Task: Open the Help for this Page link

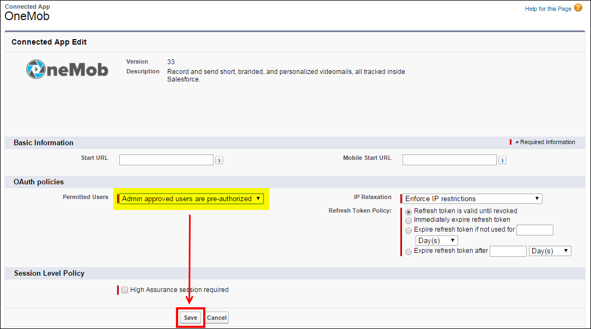Action: 548,9
